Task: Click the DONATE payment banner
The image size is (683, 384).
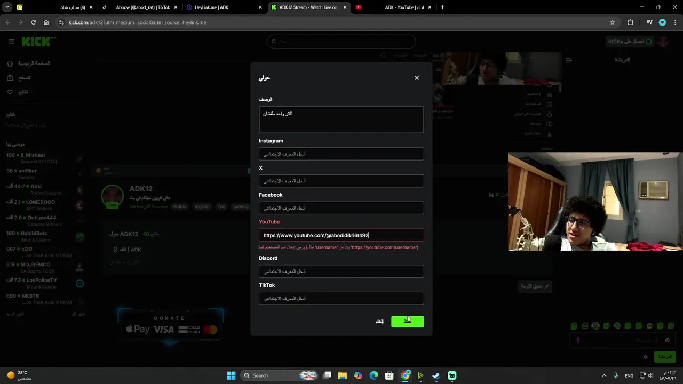Action: [x=171, y=325]
